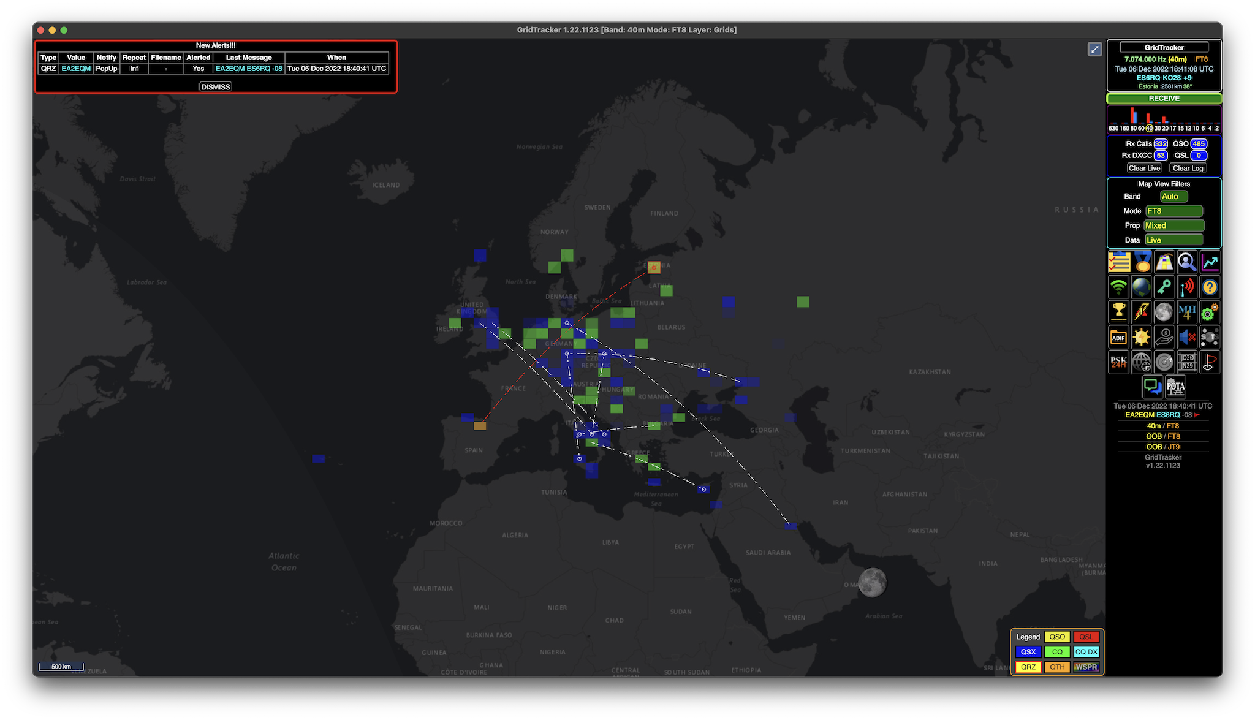
Task: Open awards view via the medal icon
Action: (1141, 262)
